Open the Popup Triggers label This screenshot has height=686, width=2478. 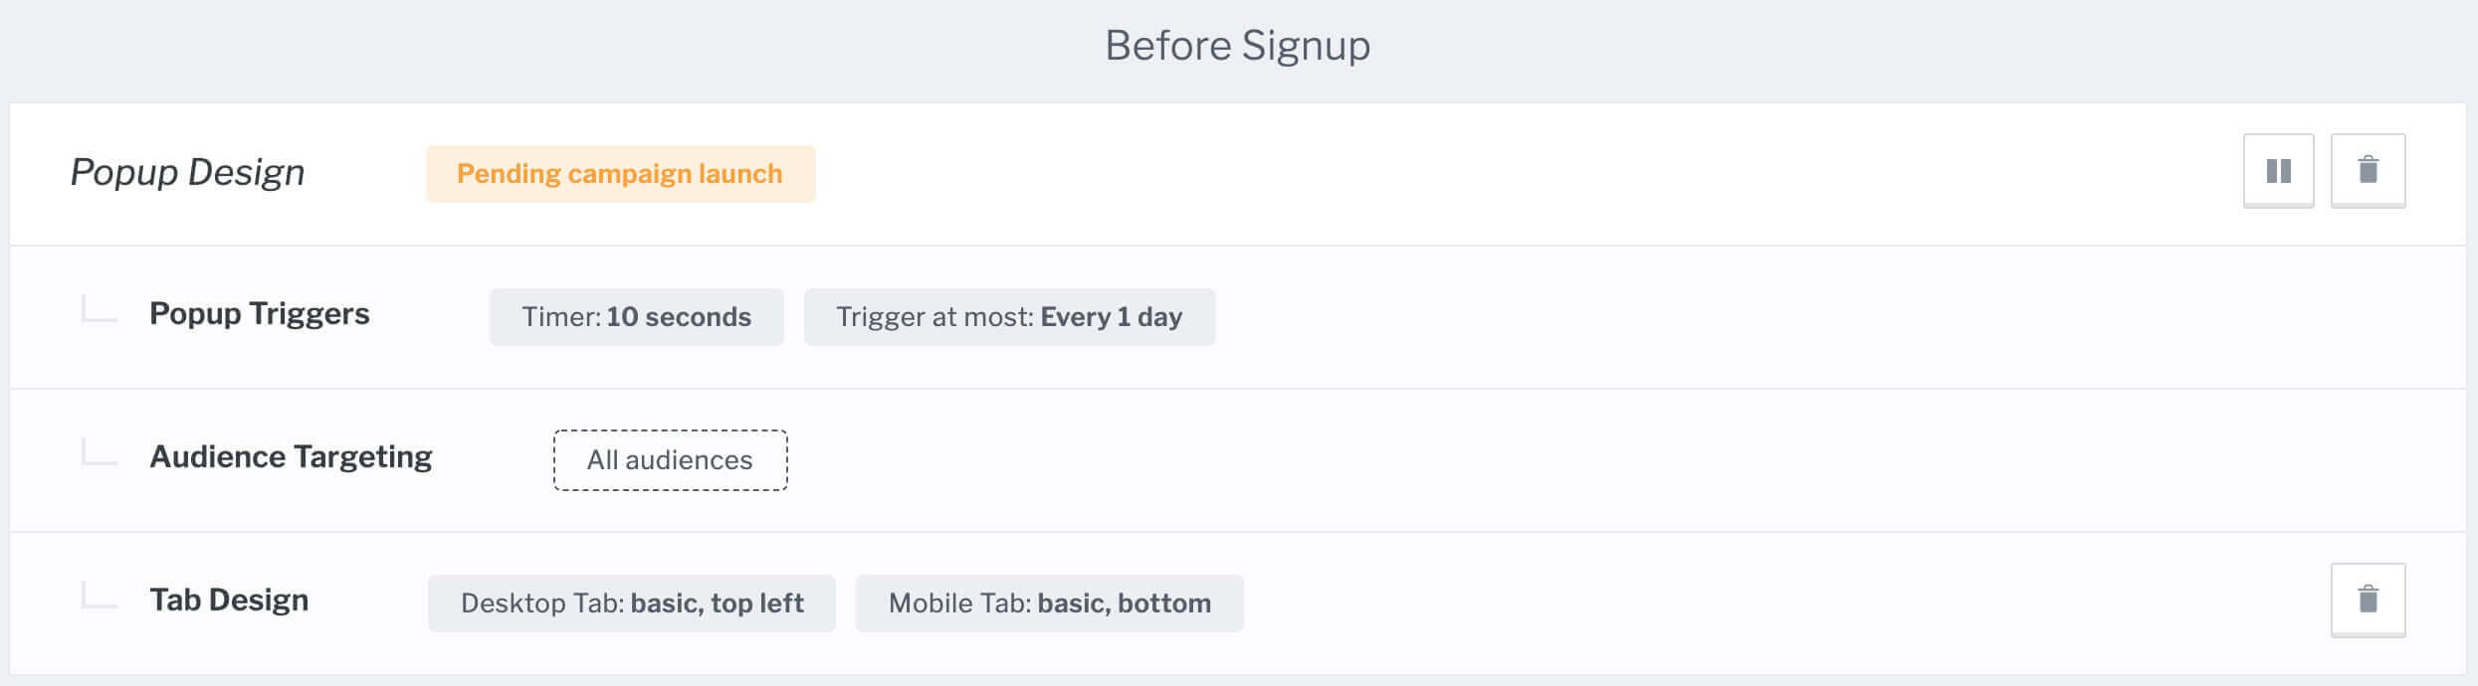click(x=259, y=314)
